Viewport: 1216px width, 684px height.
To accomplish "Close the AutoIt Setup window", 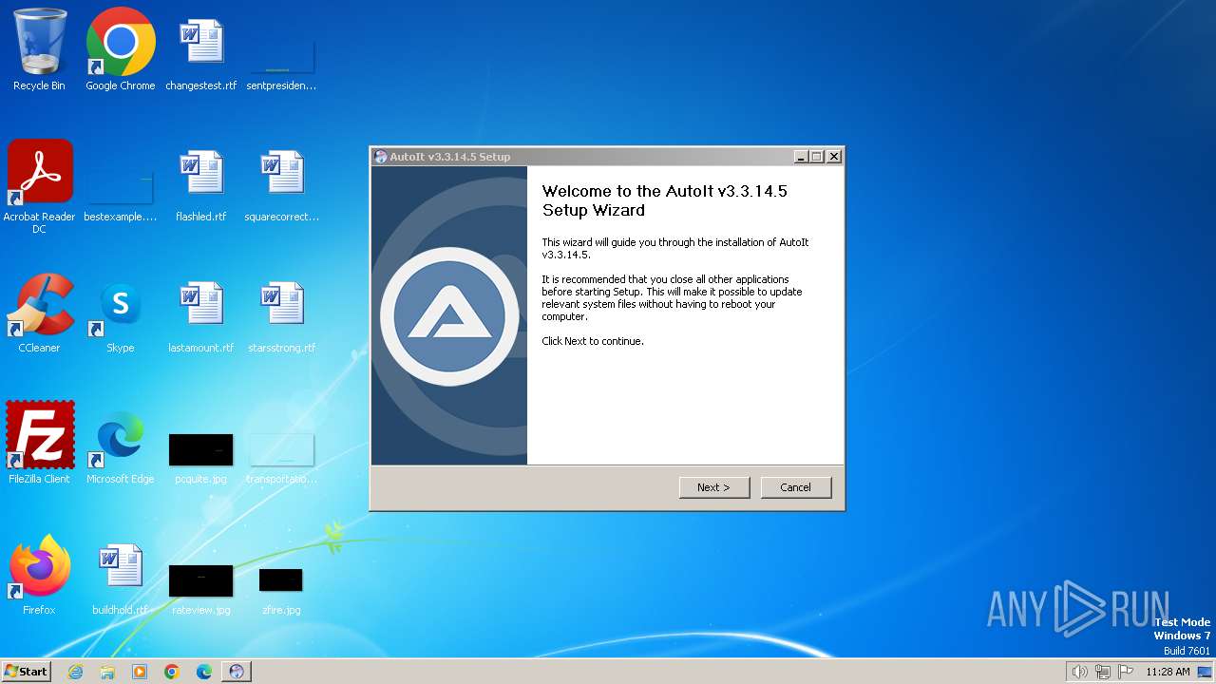I will tap(834, 157).
